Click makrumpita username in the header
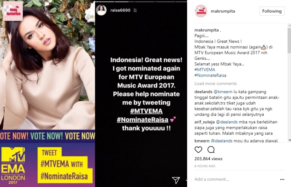 click(223, 11)
